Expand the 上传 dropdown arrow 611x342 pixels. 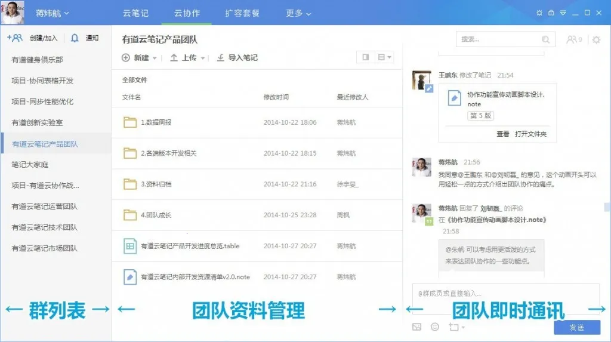pos(203,58)
